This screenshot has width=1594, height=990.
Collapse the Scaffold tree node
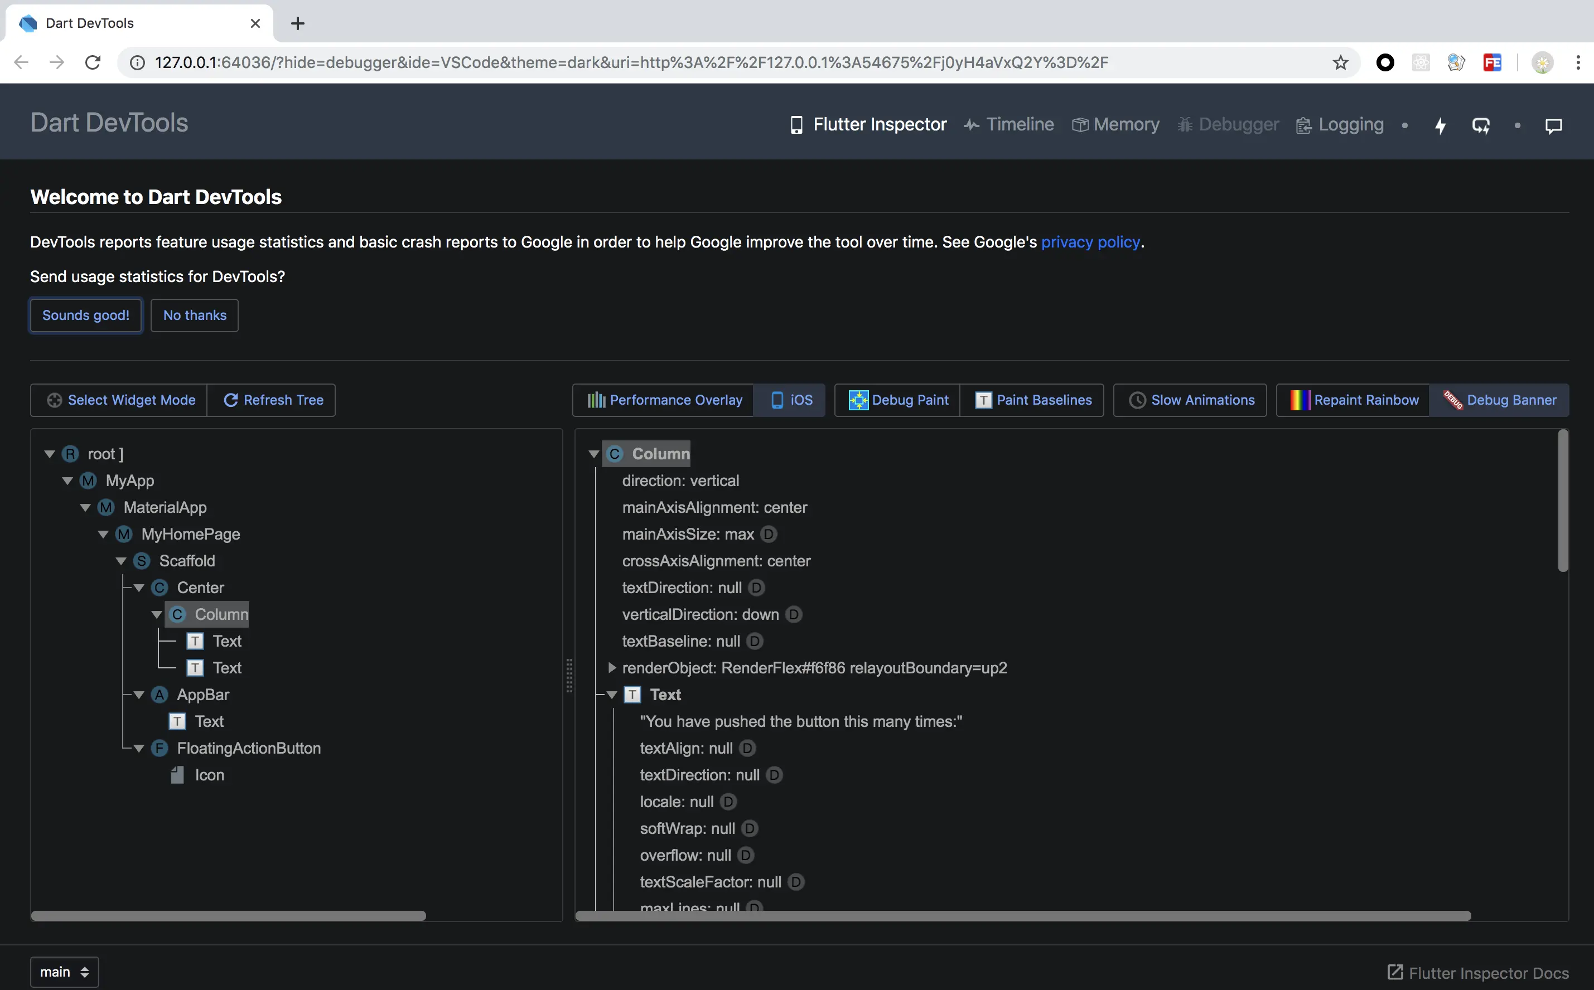click(120, 561)
